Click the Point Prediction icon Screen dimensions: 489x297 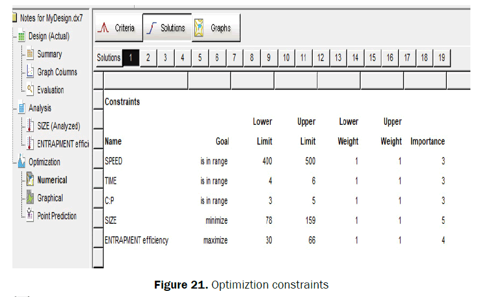click(30, 216)
